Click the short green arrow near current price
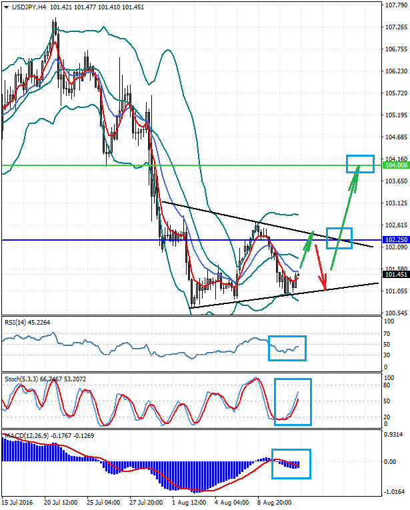Image resolution: width=410 pixels, height=510 pixels. pyautogui.click(x=305, y=247)
